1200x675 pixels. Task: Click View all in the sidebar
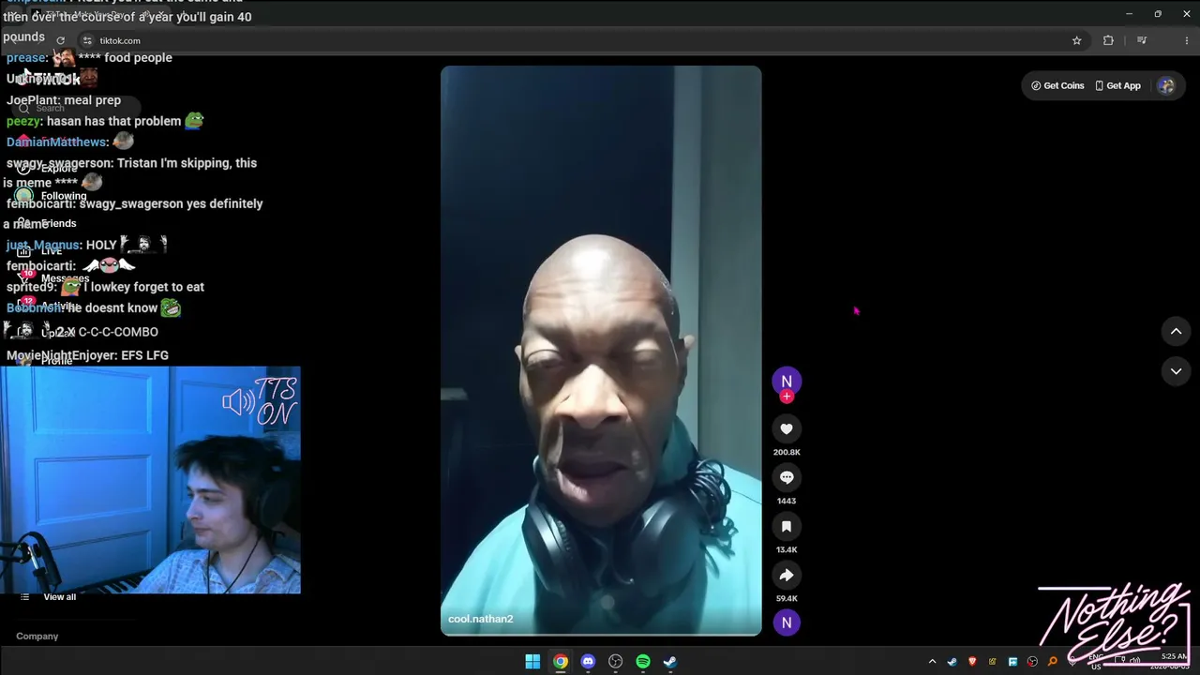tap(59, 597)
